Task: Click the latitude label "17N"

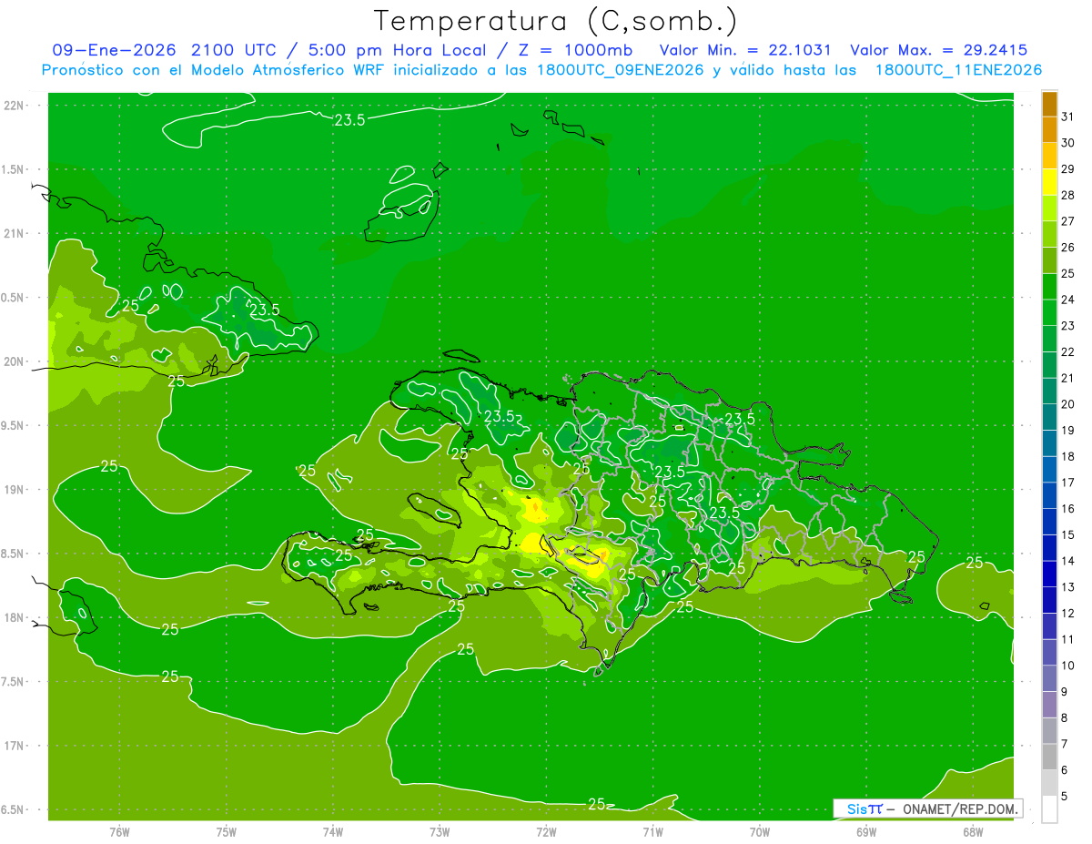Action: (x=15, y=746)
